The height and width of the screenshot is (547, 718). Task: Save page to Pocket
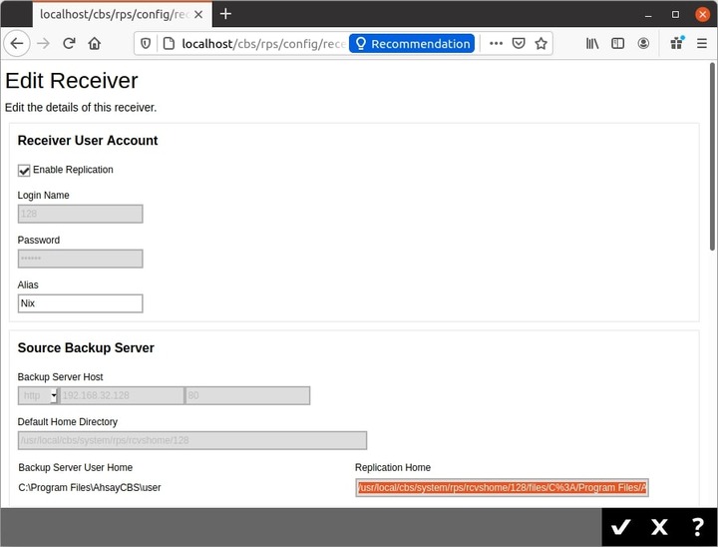(x=519, y=44)
